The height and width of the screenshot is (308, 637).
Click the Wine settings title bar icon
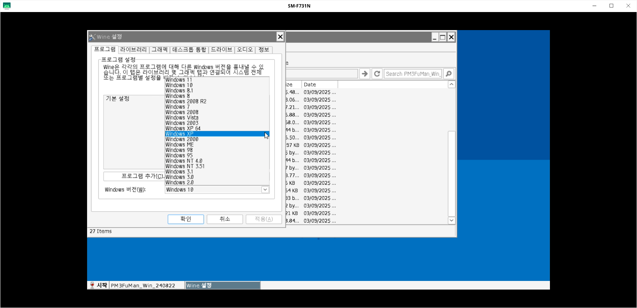point(92,37)
